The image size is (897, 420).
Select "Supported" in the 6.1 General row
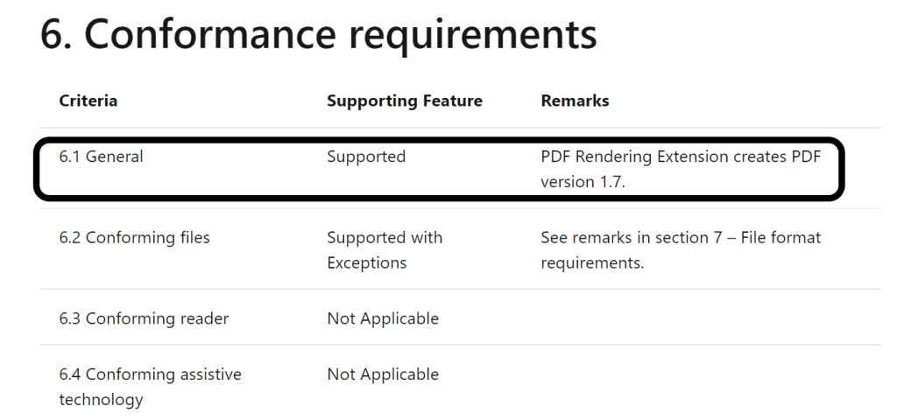pyautogui.click(x=366, y=157)
